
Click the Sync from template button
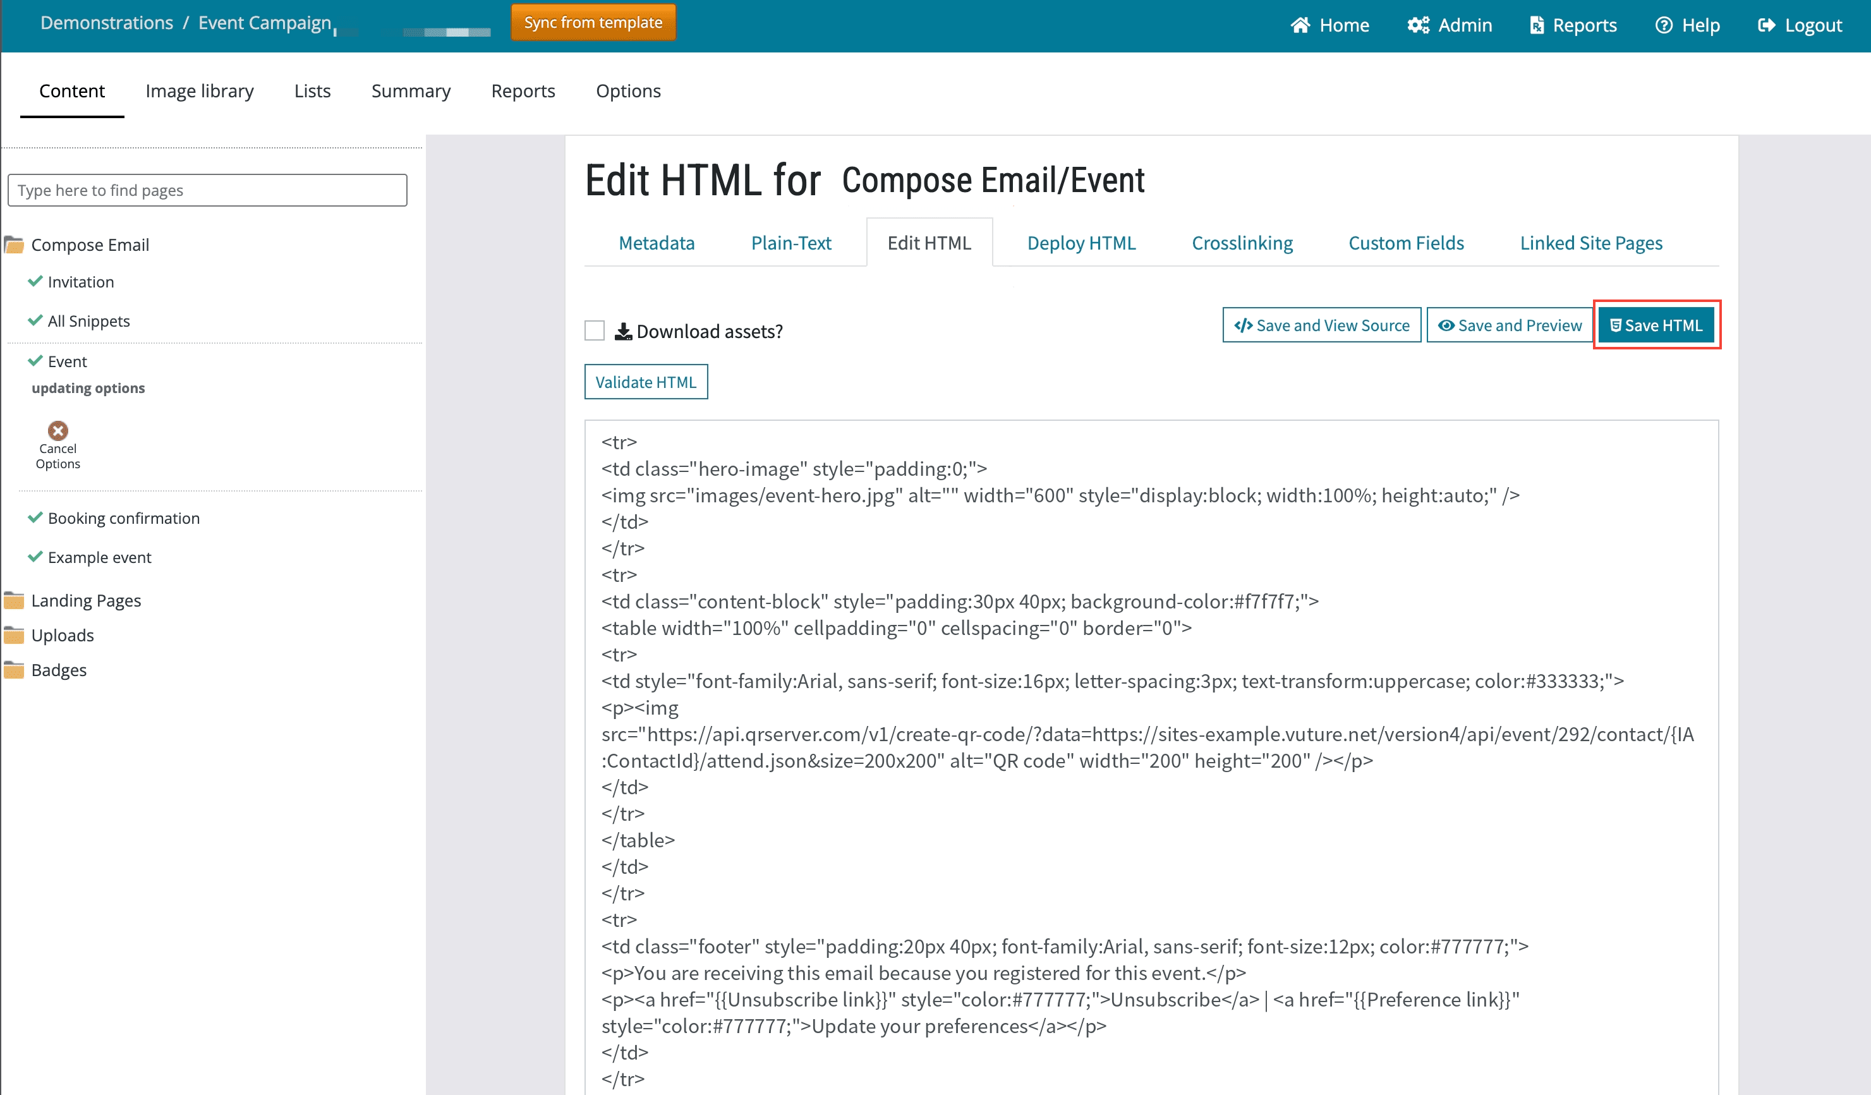click(593, 22)
